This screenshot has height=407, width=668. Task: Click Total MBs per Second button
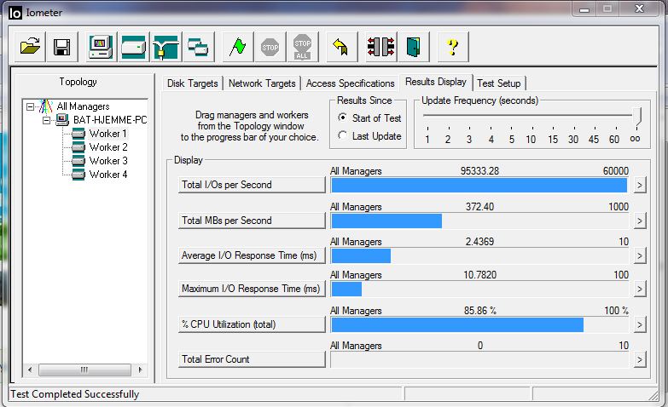(252, 221)
